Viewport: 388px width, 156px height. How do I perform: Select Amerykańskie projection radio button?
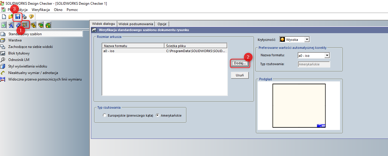(158, 115)
